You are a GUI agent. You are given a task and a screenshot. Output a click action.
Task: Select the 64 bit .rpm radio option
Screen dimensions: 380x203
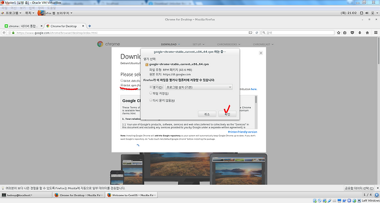tap(122, 85)
